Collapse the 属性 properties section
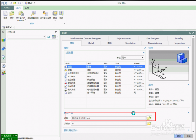 188,85
